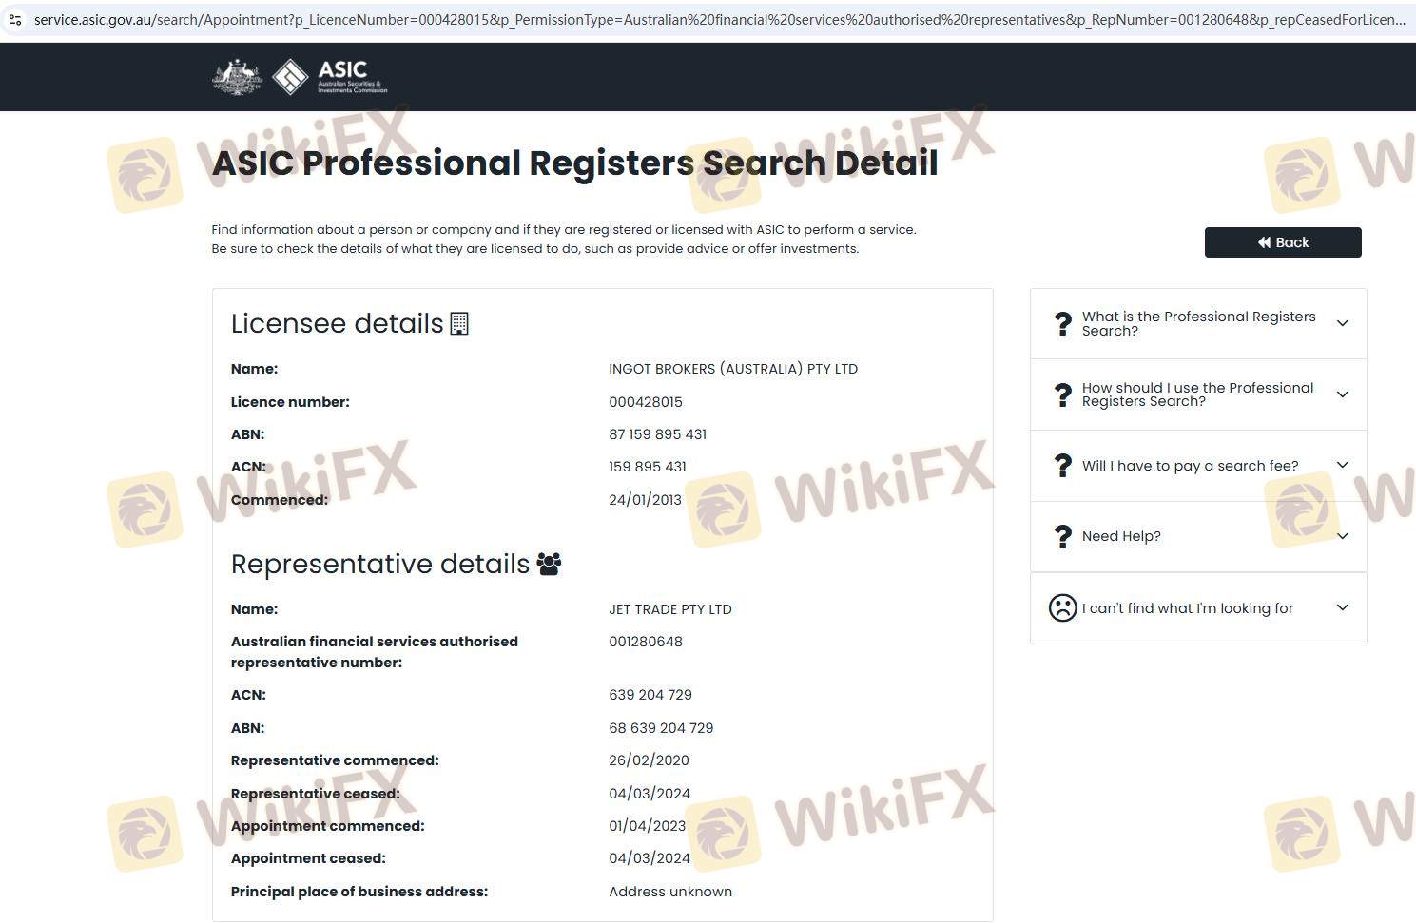Click question mark icon beside 'What is the Professional Registers Search?'

click(x=1062, y=324)
